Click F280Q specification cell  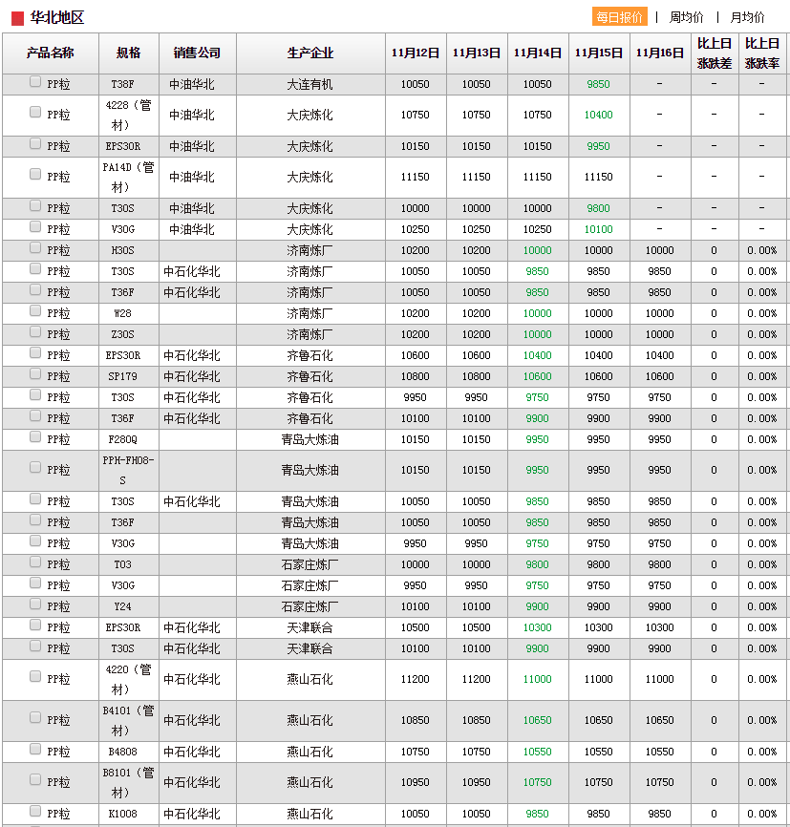click(x=129, y=439)
